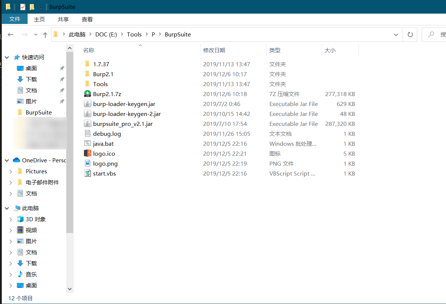Expand the Pictures folder under OneDrive
Screen dimensions: 446x304
[11, 171]
